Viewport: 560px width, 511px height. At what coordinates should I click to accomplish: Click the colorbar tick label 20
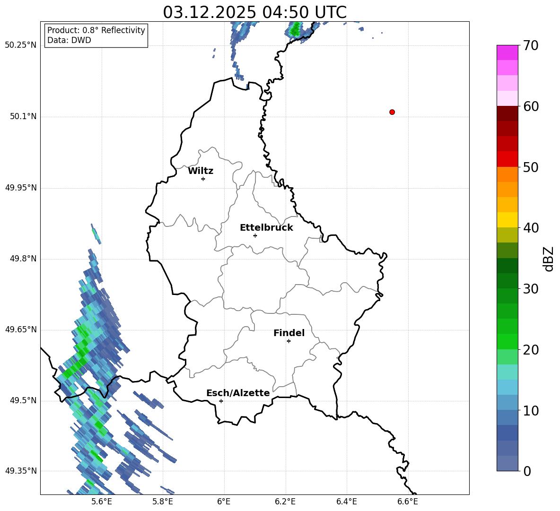point(531,350)
